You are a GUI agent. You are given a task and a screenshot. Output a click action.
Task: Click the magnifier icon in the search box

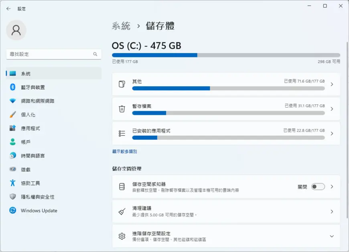click(x=95, y=54)
